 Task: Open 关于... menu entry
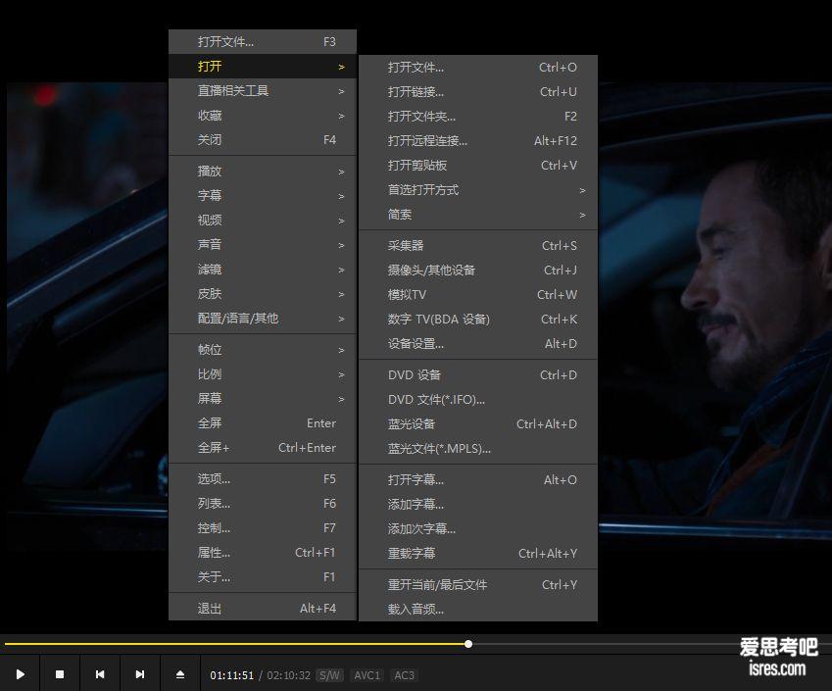tap(263, 577)
